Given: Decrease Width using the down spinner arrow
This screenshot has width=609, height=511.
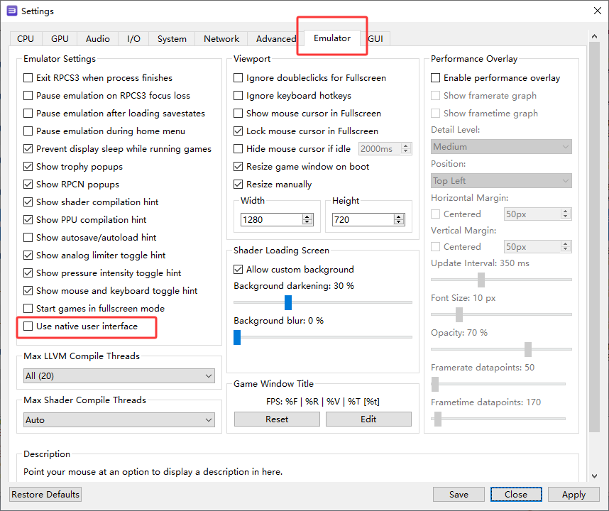Looking at the screenshot, I should point(307,223).
